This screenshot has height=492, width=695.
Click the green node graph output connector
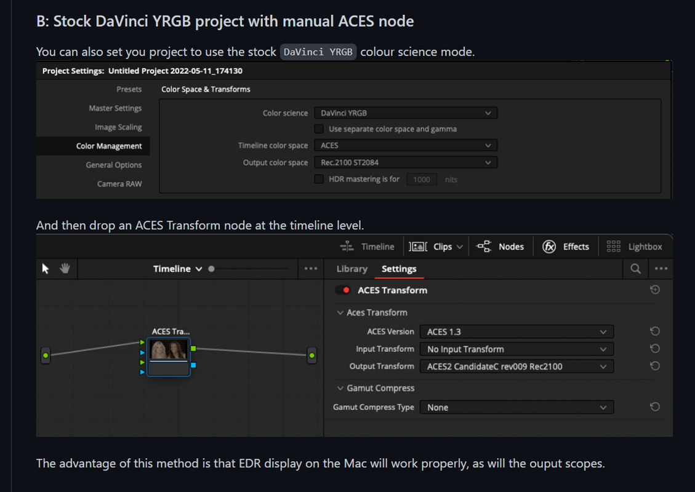312,355
